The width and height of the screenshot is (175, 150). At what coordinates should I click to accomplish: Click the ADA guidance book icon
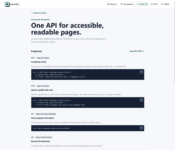pyautogui.click(x=121, y=4)
